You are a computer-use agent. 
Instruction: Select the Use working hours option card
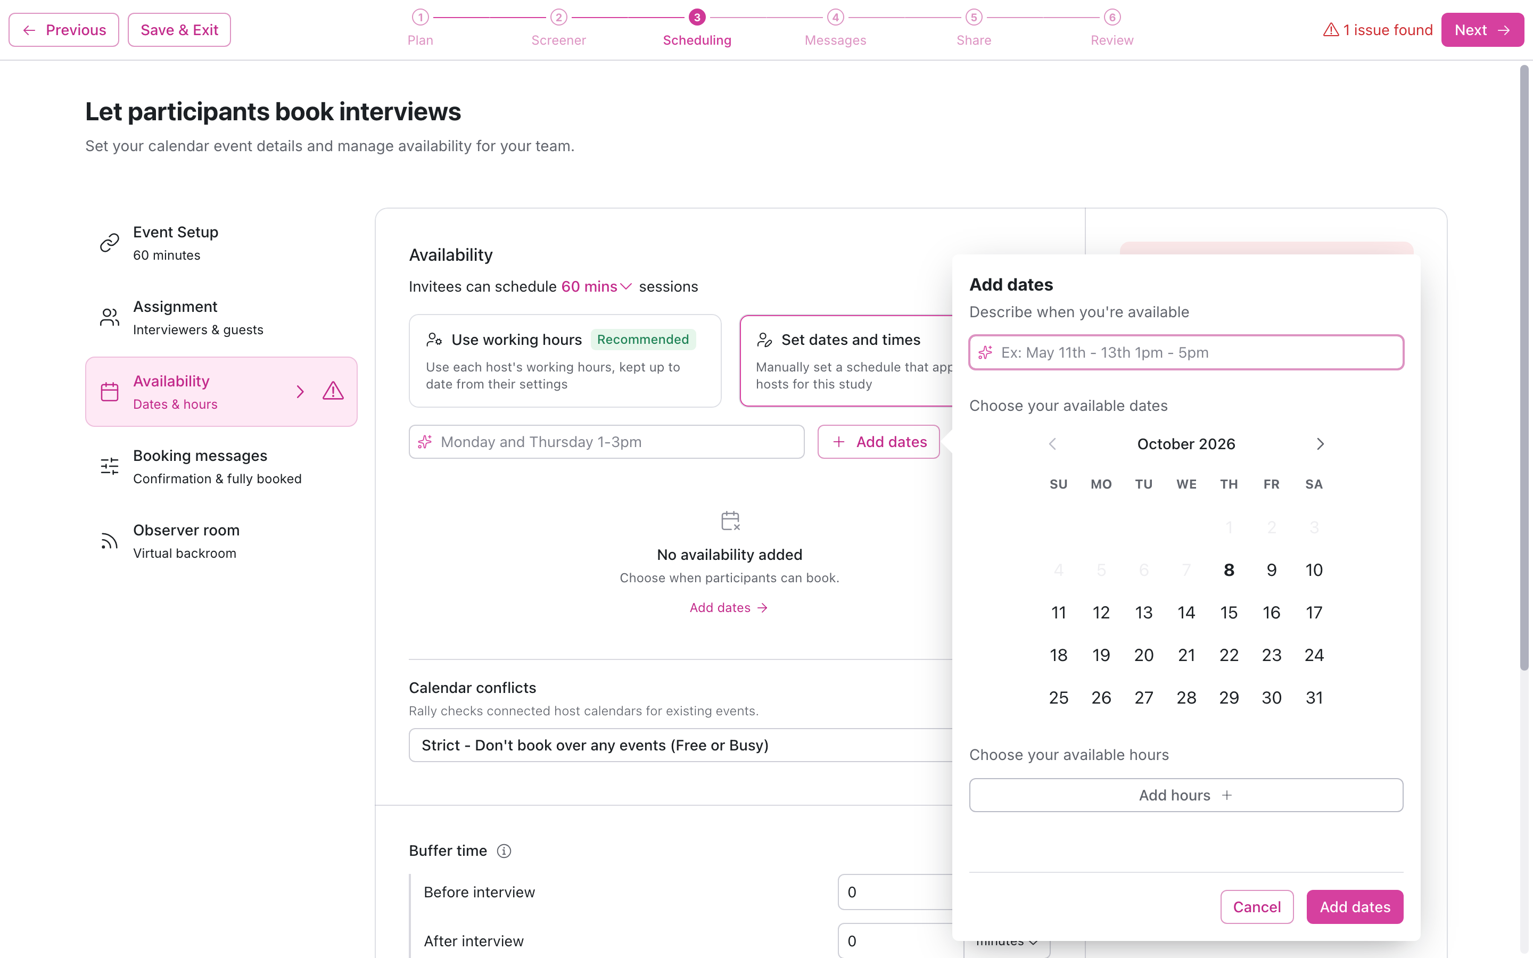[x=565, y=360]
